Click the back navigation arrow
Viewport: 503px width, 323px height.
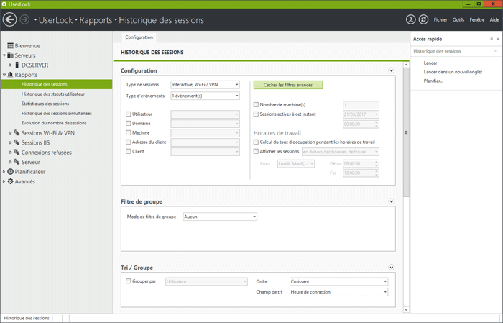[x=9, y=19]
